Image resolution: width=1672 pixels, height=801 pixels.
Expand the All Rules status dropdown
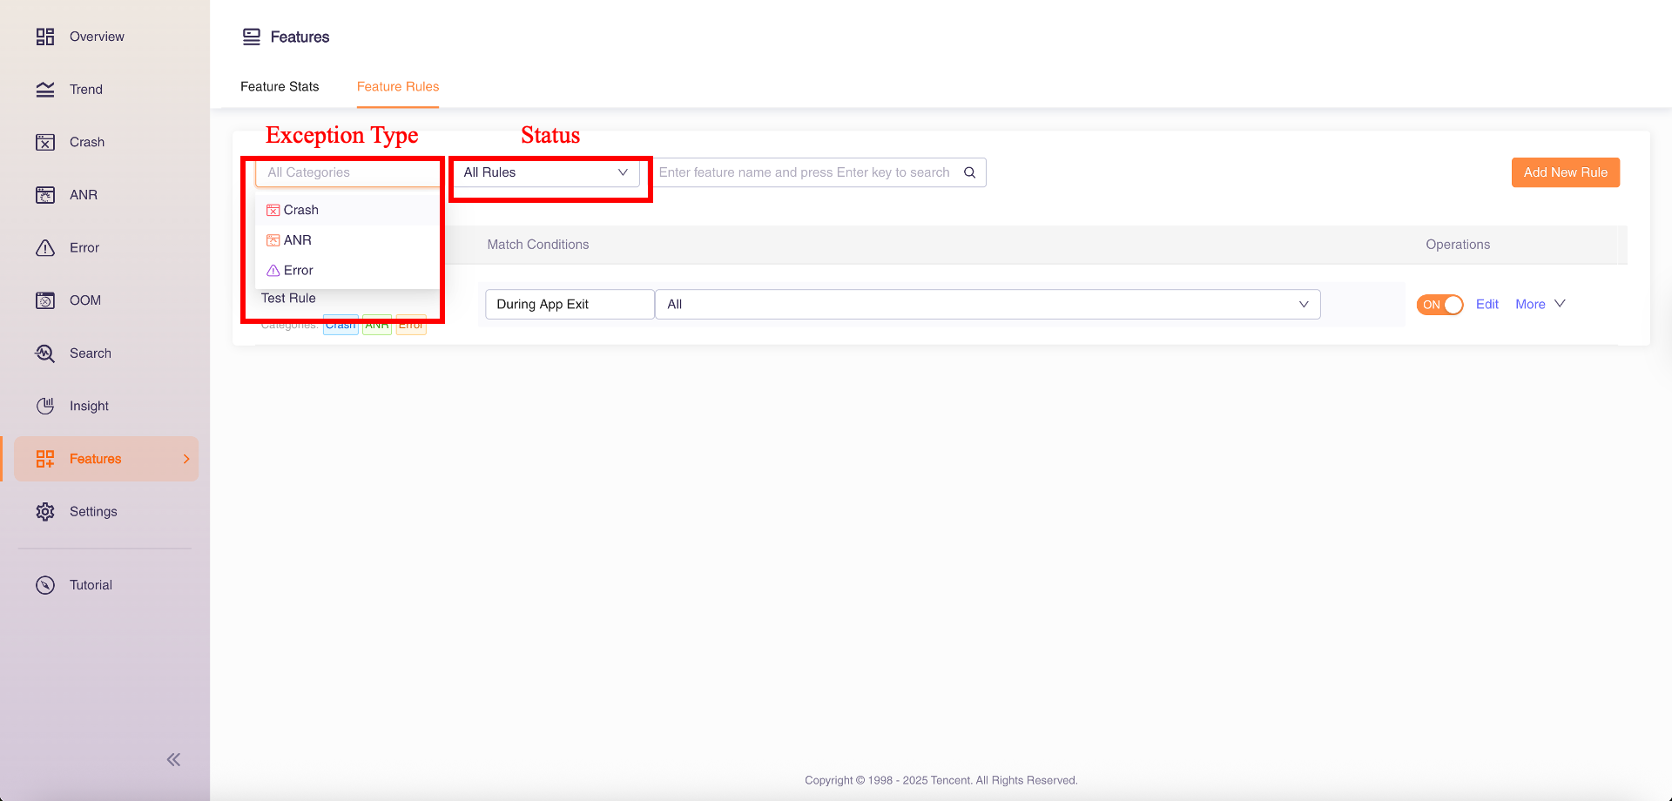[546, 172]
